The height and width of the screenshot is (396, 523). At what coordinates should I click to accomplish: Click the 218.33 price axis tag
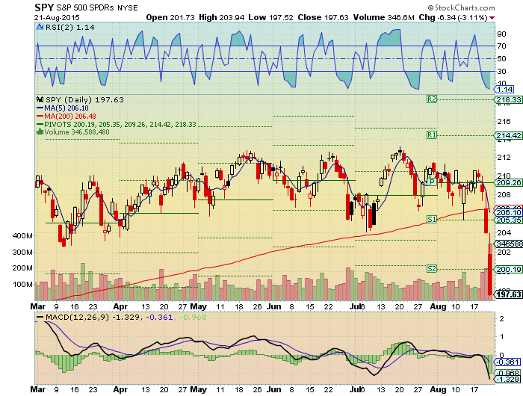509,99
